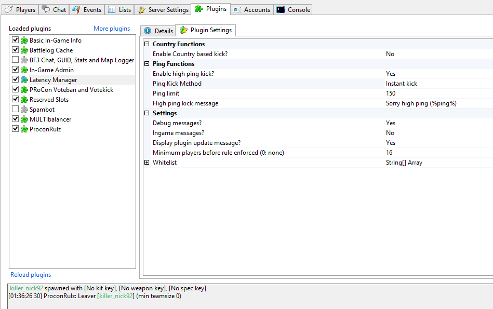The width and height of the screenshot is (493, 309).
Task: Enable the BF3 Chat, GUID, Stats logger checkbox
Action: click(15, 60)
